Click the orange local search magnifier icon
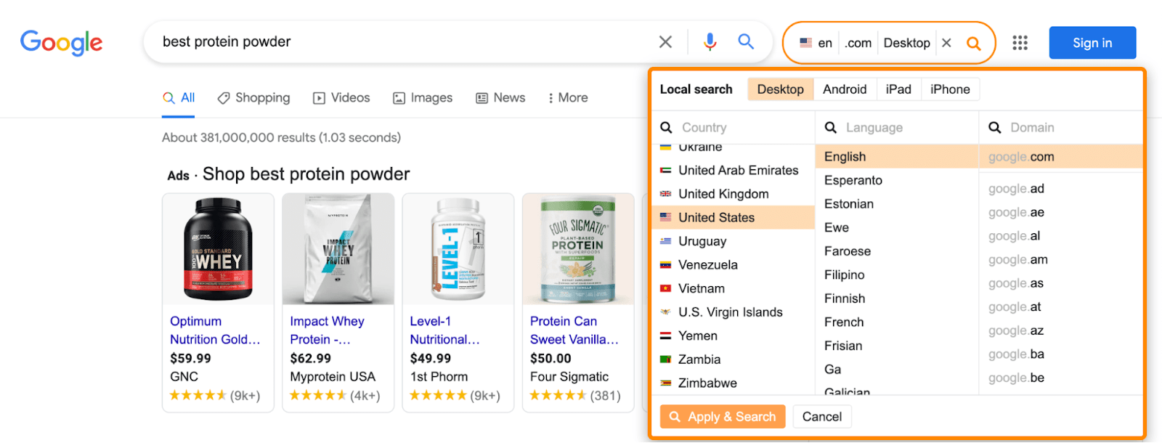 point(974,44)
